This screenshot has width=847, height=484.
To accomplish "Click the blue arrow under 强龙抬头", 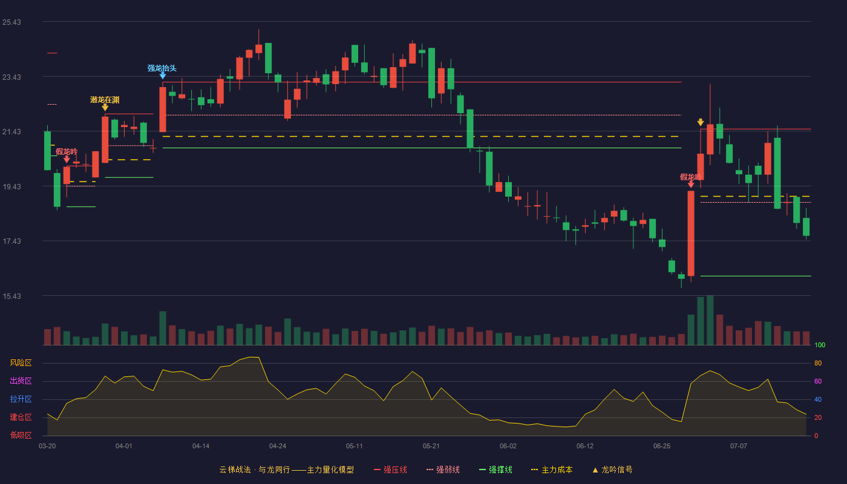I will click(x=163, y=76).
